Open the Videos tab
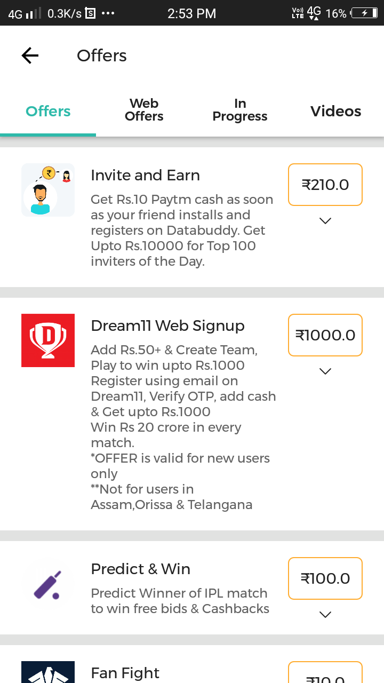This screenshot has height=683, width=384. point(336,111)
